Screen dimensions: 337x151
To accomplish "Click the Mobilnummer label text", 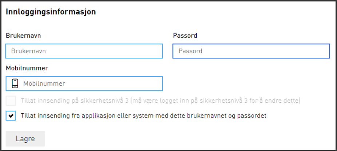I will coord(27,68).
